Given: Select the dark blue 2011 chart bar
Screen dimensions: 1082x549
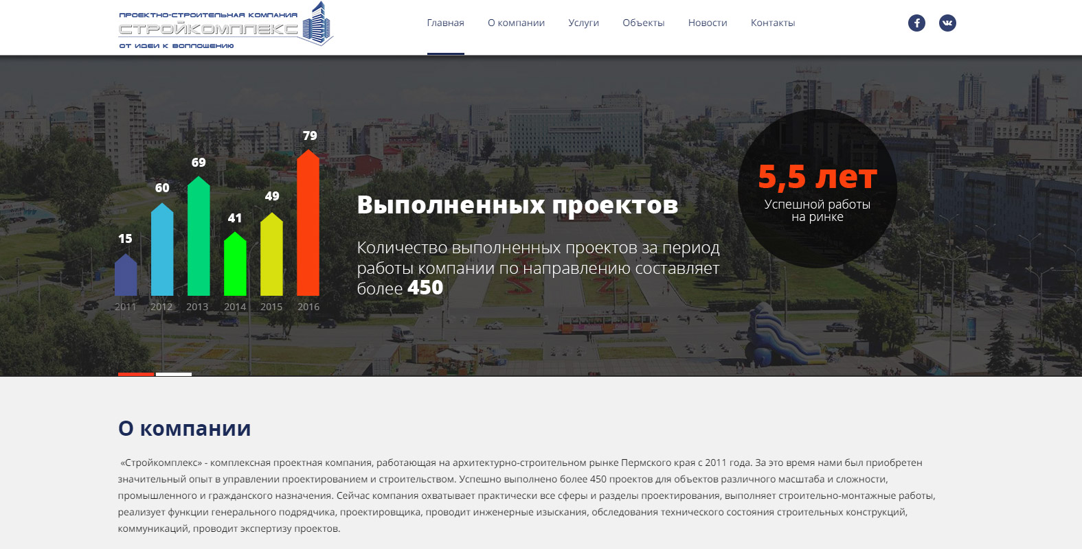Looking at the screenshot, I should click(126, 277).
